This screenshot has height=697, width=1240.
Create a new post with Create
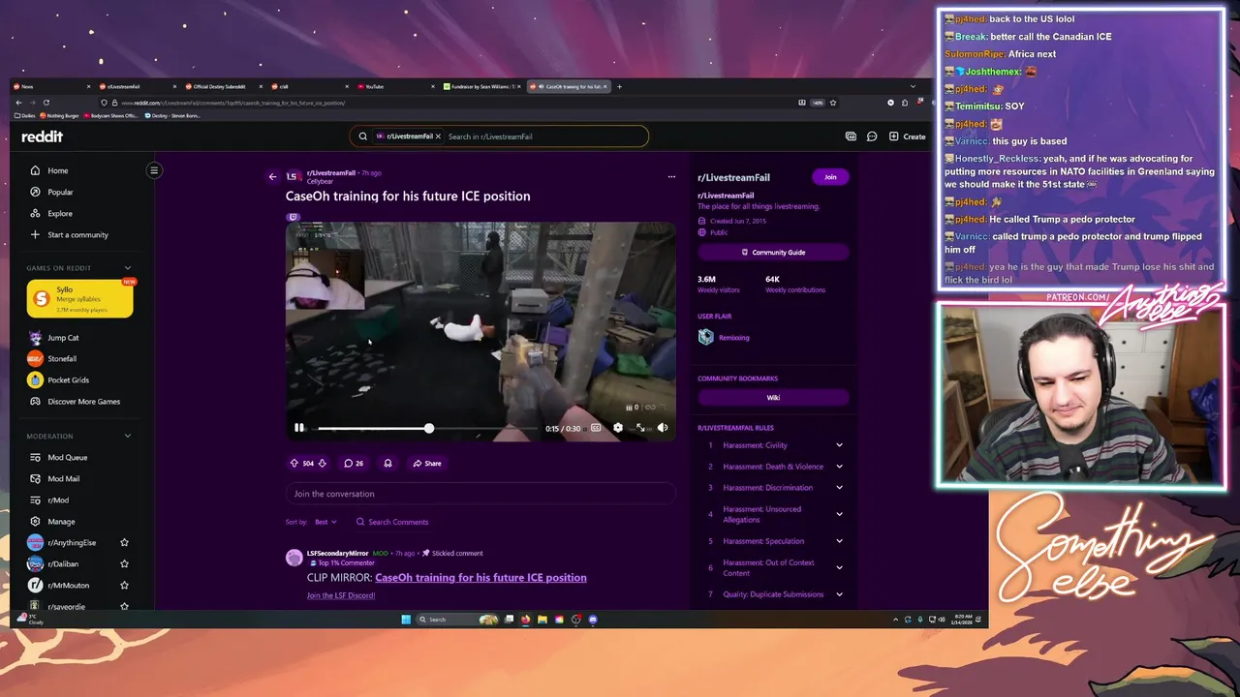[x=908, y=136]
